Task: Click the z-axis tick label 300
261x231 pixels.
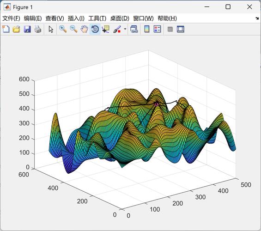Action: pyautogui.click(x=24, y=123)
